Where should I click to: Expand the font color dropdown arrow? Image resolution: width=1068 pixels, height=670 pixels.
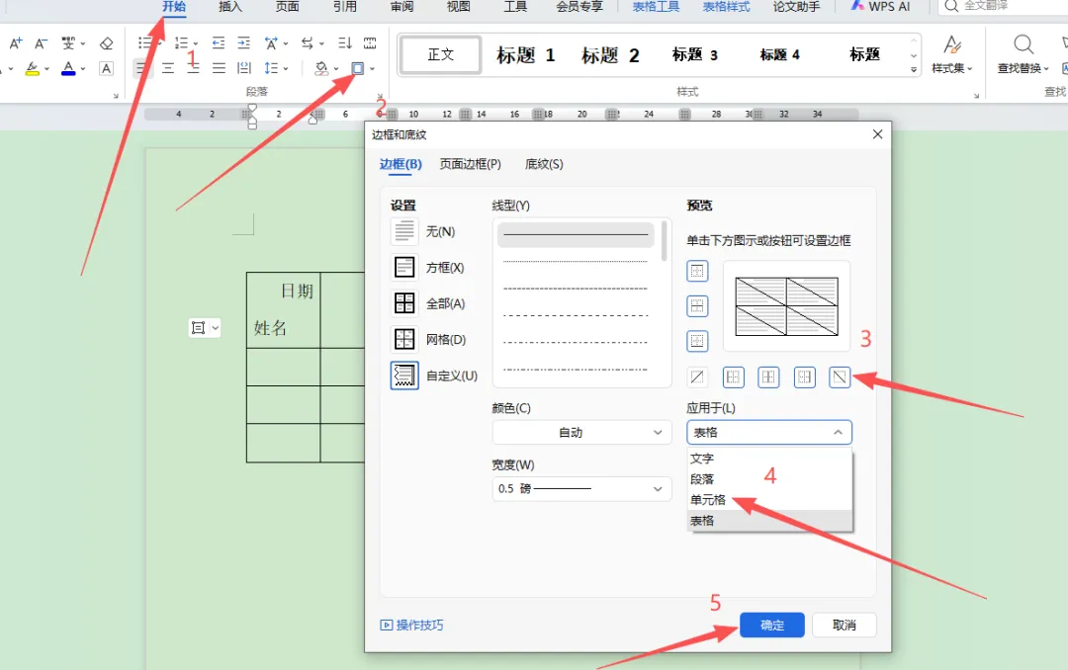click(x=82, y=68)
